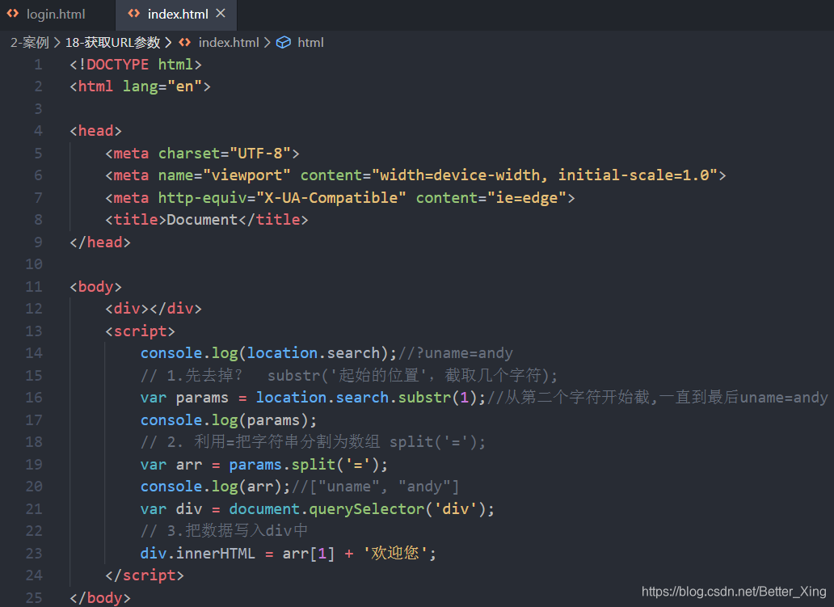834x607 pixels.
Task: Click the HTML file icon on login.html tab
Action: (13, 14)
